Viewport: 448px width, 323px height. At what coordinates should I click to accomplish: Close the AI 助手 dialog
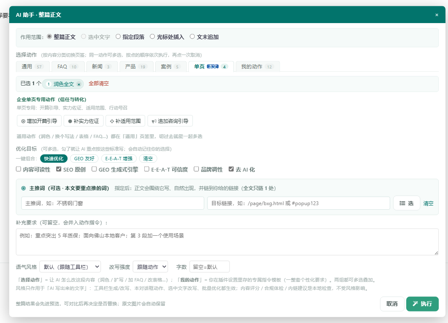pyautogui.click(x=437, y=15)
